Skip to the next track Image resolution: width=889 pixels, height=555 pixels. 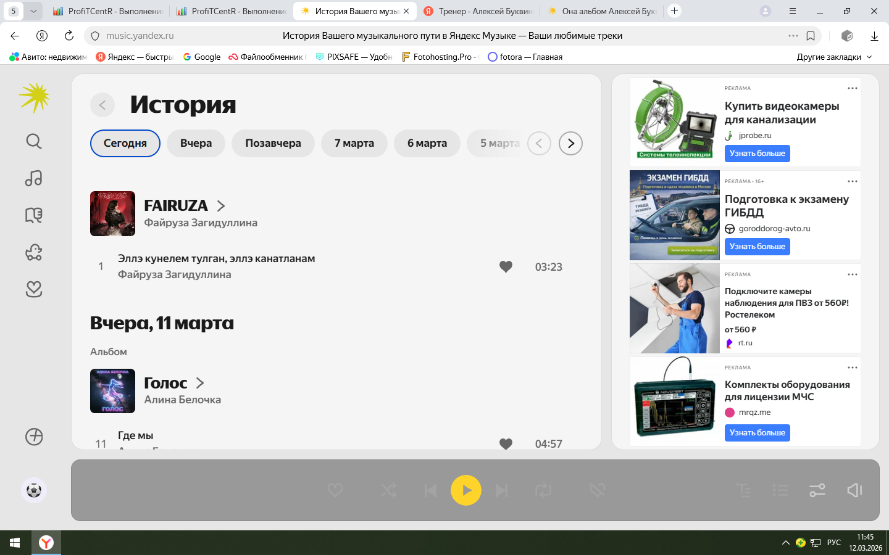pyautogui.click(x=502, y=490)
